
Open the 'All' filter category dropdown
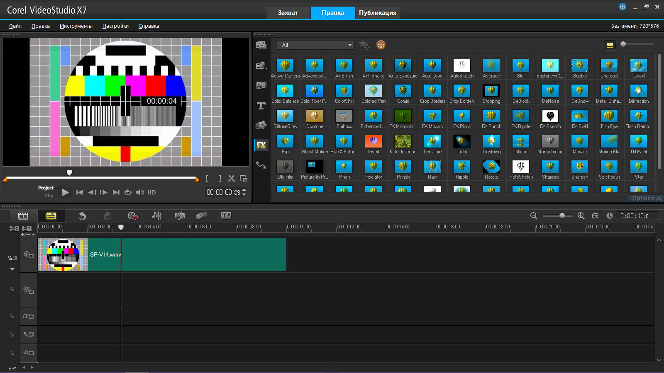pos(316,45)
